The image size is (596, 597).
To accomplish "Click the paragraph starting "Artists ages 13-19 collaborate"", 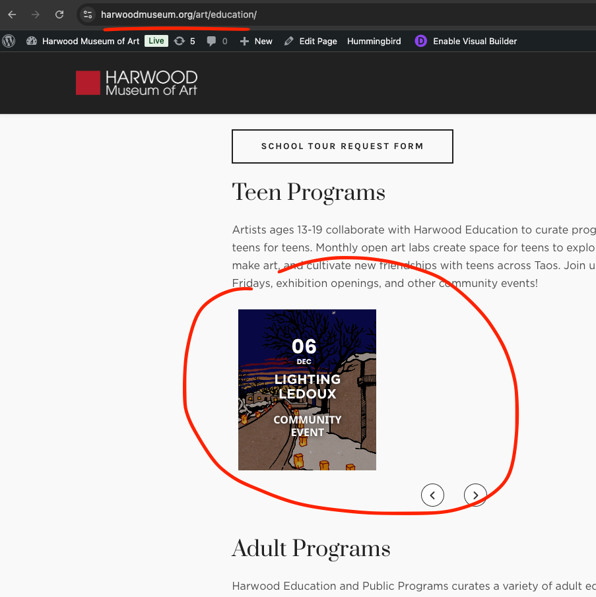I will pos(414,257).
